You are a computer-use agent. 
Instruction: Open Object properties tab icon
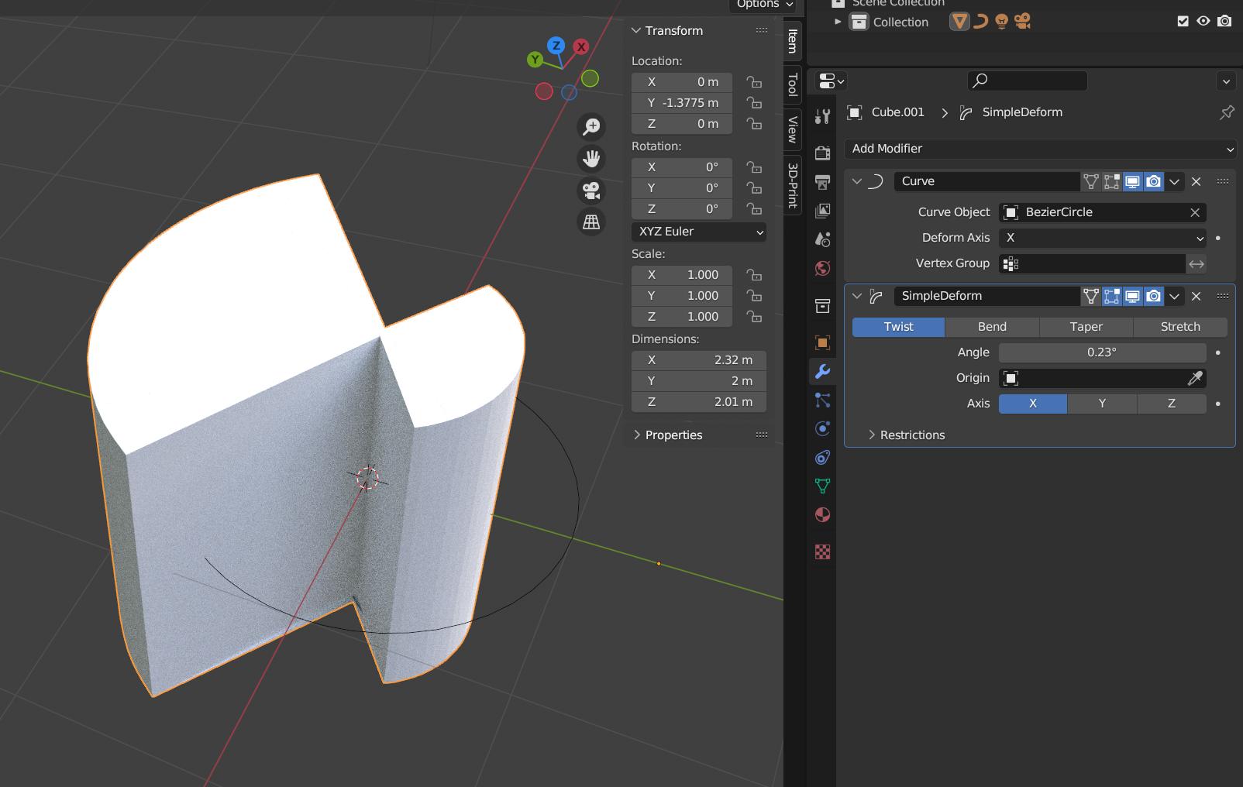(822, 342)
